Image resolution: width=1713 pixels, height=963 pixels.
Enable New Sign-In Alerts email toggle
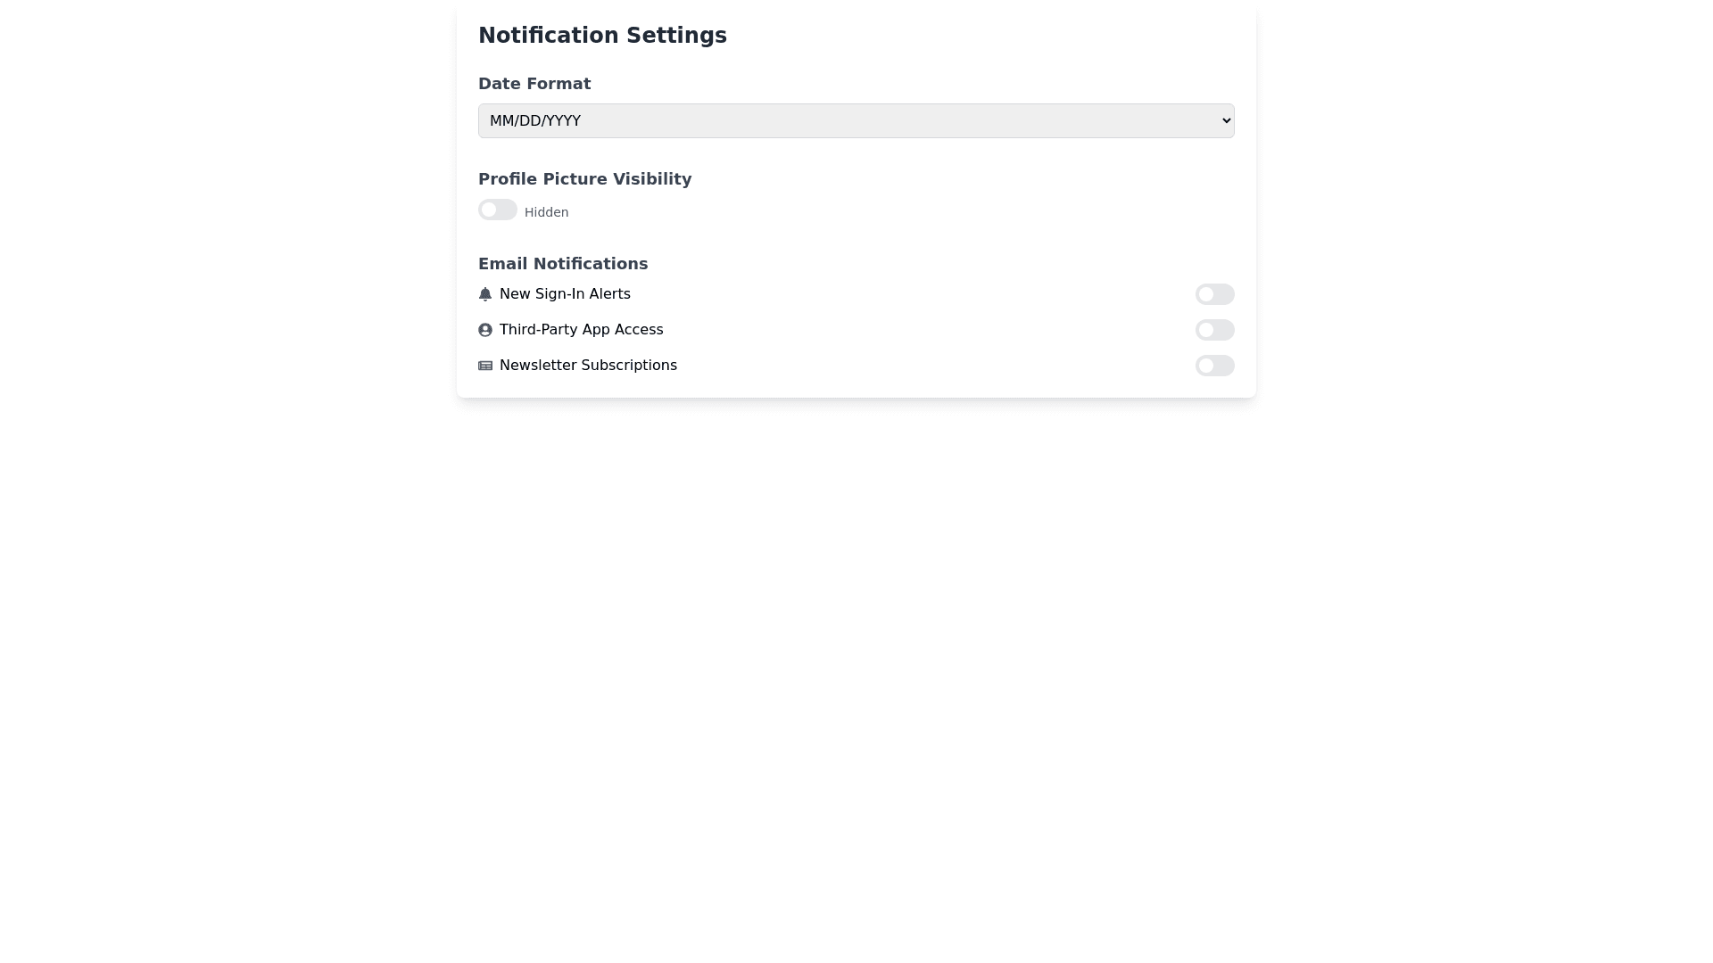tap(1214, 294)
